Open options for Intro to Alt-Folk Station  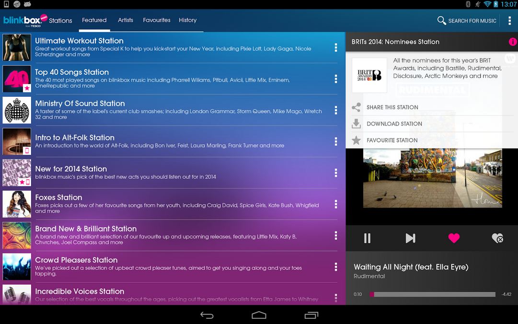pyautogui.click(x=335, y=141)
